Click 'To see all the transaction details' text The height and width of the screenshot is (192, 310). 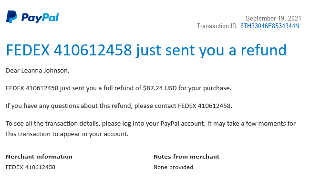point(53,124)
